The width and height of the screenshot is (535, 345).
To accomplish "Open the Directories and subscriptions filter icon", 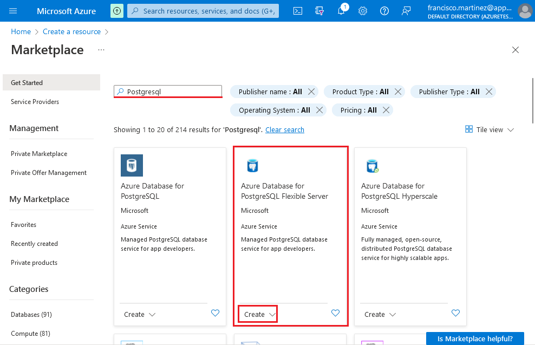I will click(319, 11).
